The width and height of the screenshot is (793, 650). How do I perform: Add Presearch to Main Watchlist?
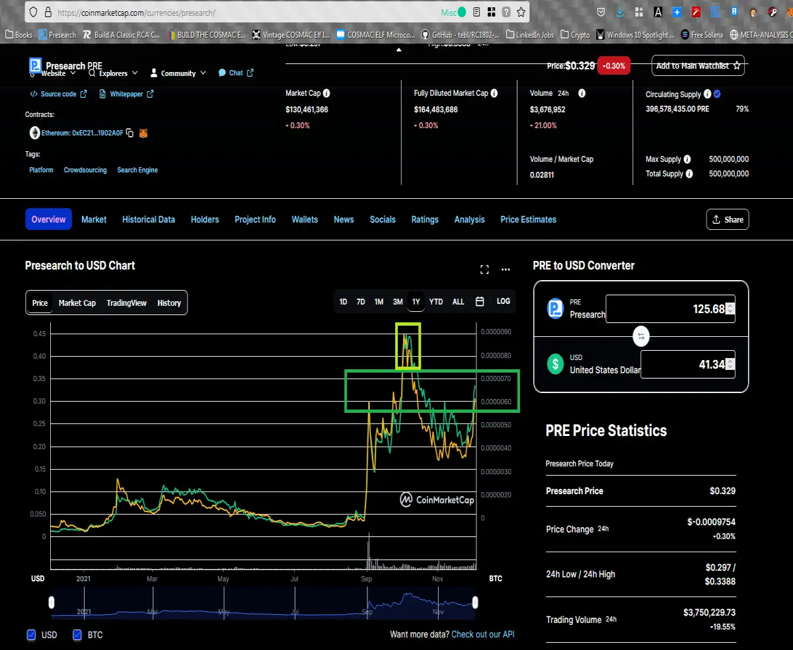(x=698, y=65)
